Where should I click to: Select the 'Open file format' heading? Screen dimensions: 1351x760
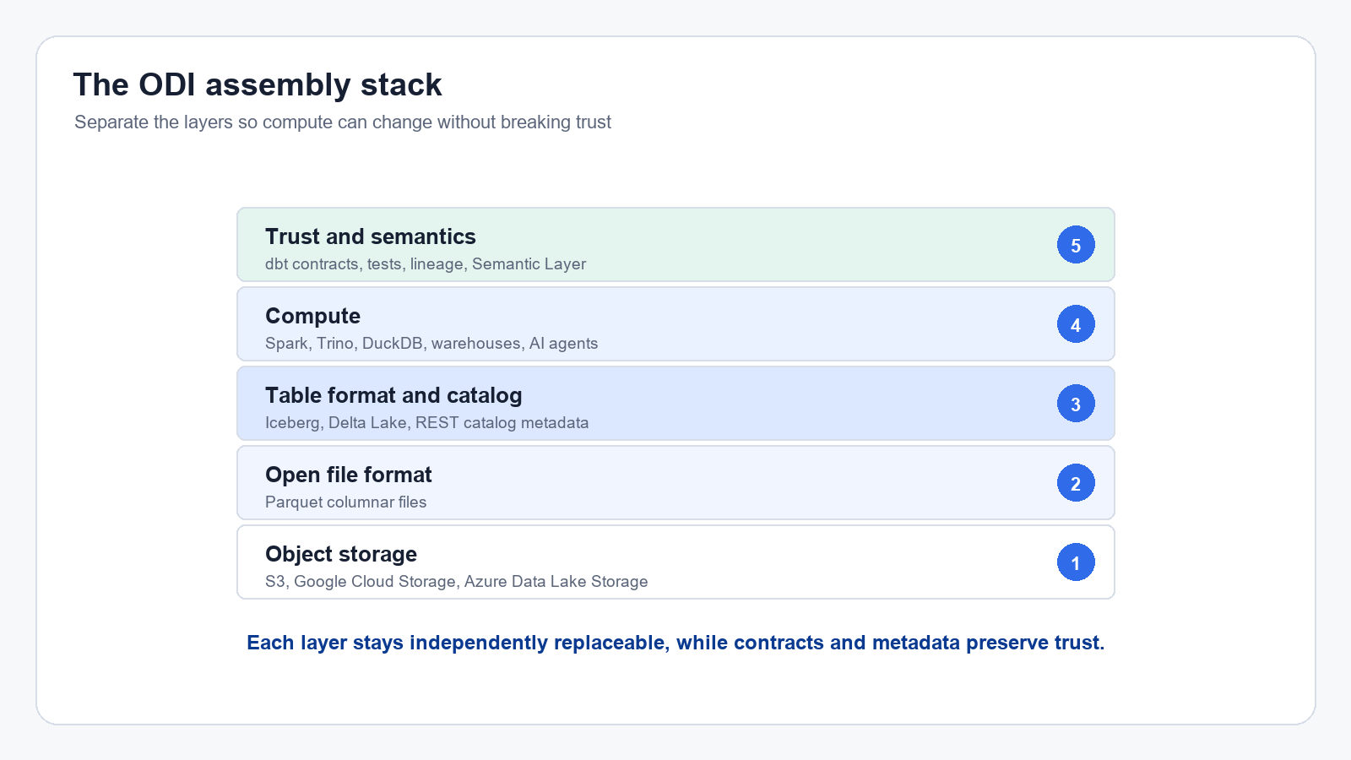click(x=349, y=475)
